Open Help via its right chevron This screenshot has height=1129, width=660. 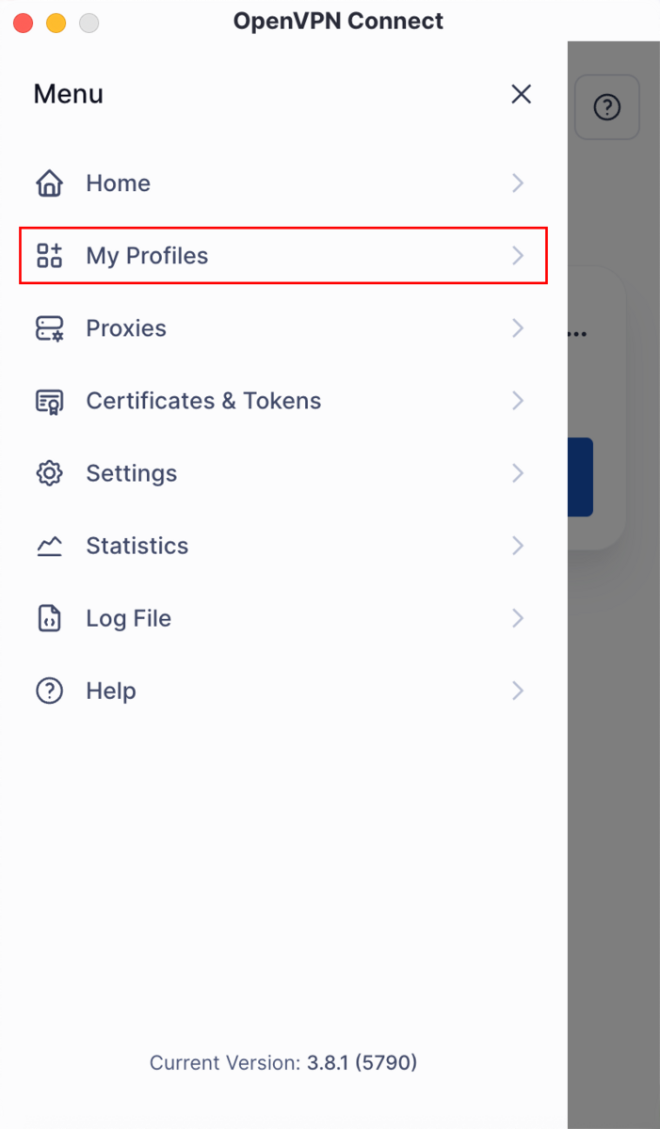click(518, 691)
